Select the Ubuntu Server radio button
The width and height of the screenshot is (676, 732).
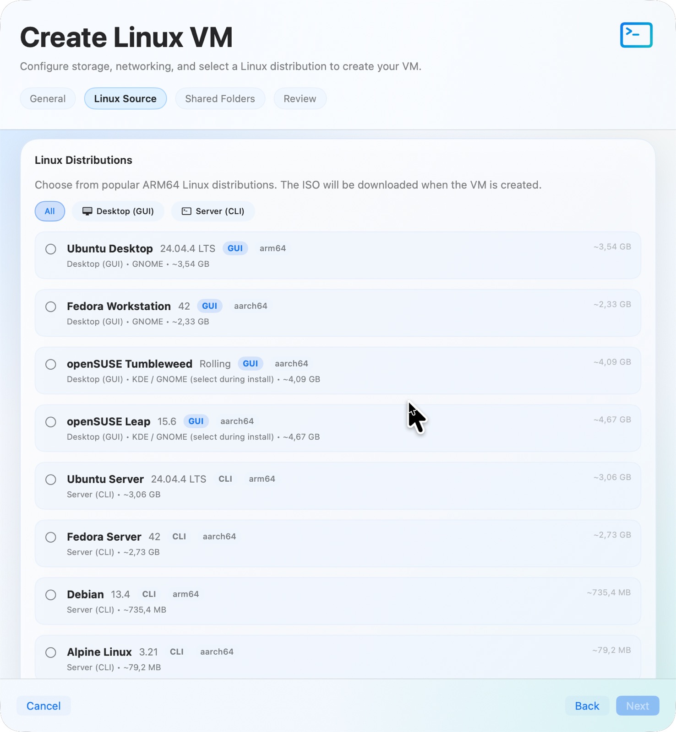(x=51, y=479)
